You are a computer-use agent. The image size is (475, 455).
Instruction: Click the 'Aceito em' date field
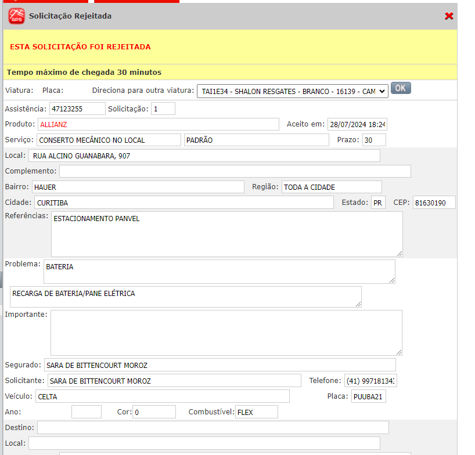(x=357, y=124)
